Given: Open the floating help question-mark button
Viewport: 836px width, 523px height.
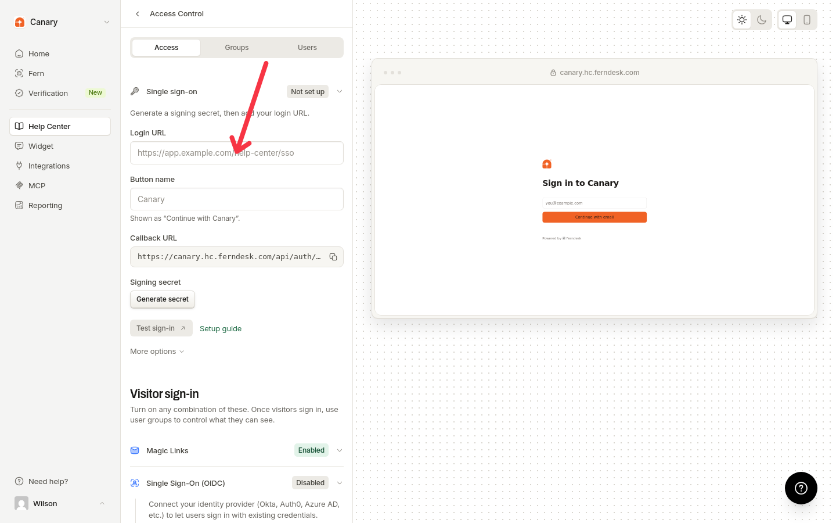Looking at the screenshot, I should click(x=801, y=488).
